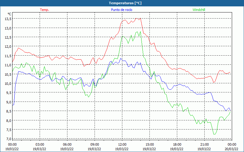244x152 pixels.
Task: Click the 12,0 y-axis value
Action: [x=8, y=47]
